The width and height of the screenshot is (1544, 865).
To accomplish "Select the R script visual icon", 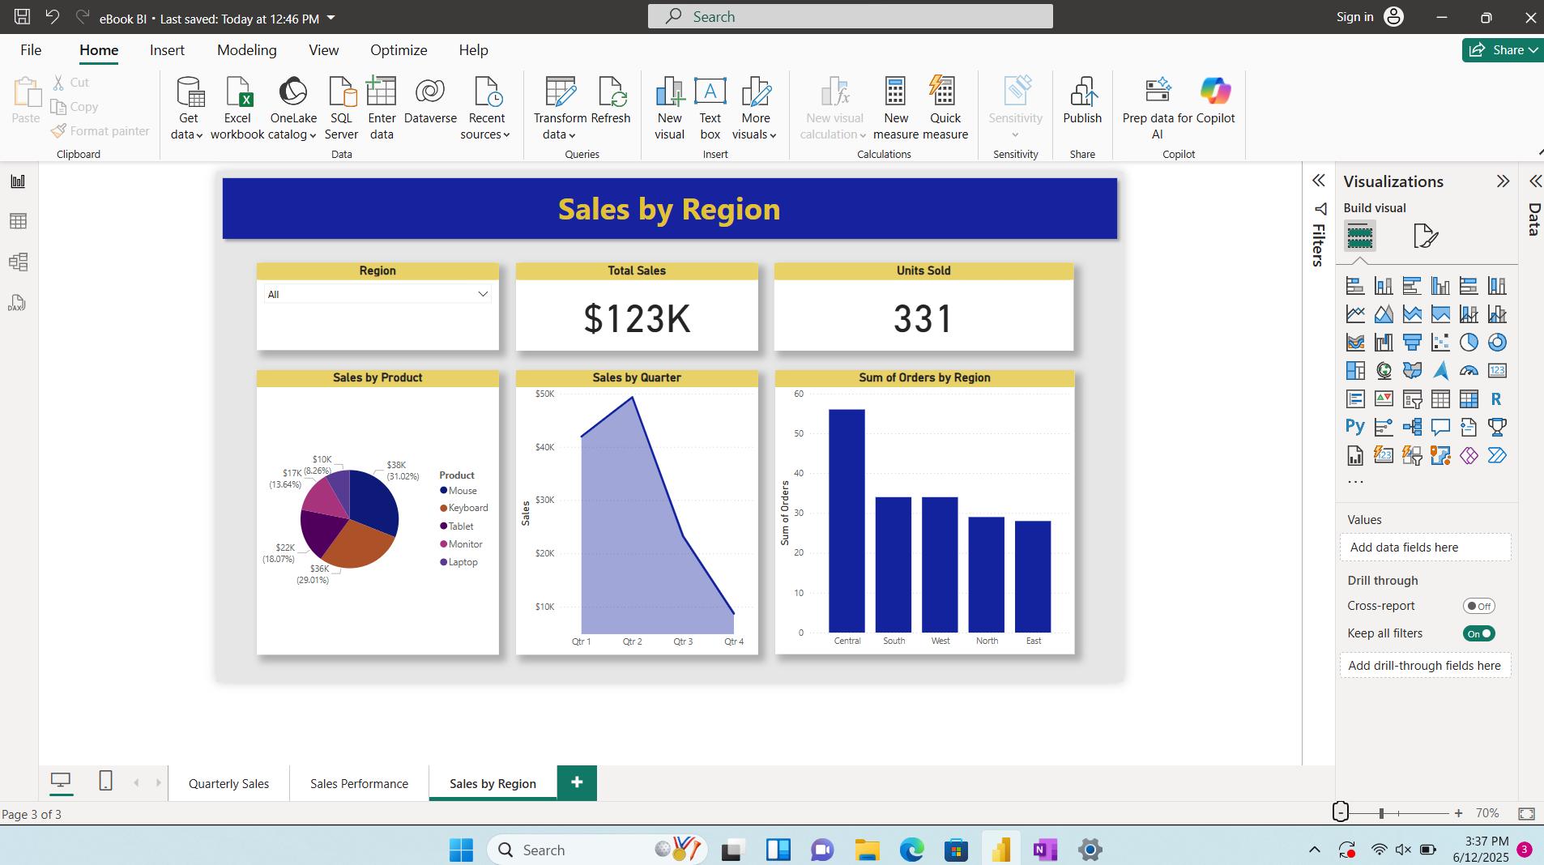I will coord(1498,399).
